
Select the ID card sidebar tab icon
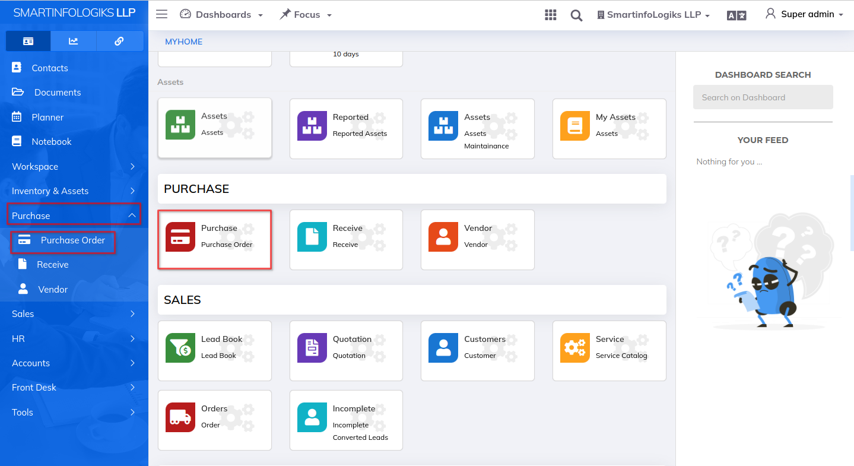click(28, 41)
